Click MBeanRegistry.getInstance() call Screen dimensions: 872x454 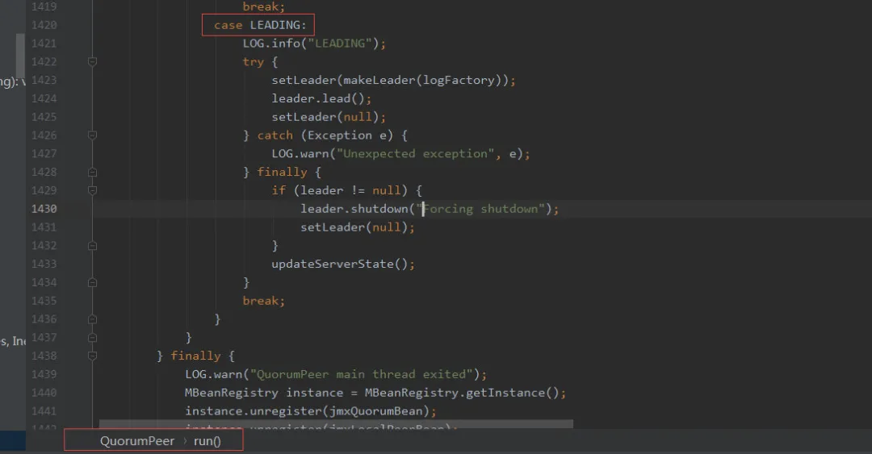(x=462, y=393)
